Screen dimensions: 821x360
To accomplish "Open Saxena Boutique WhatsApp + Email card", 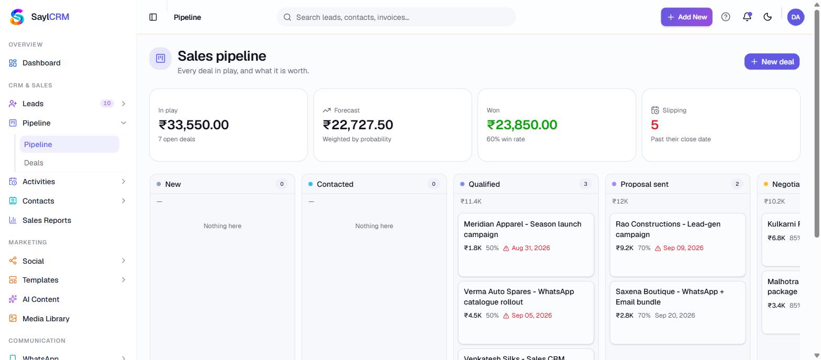I will (x=678, y=312).
